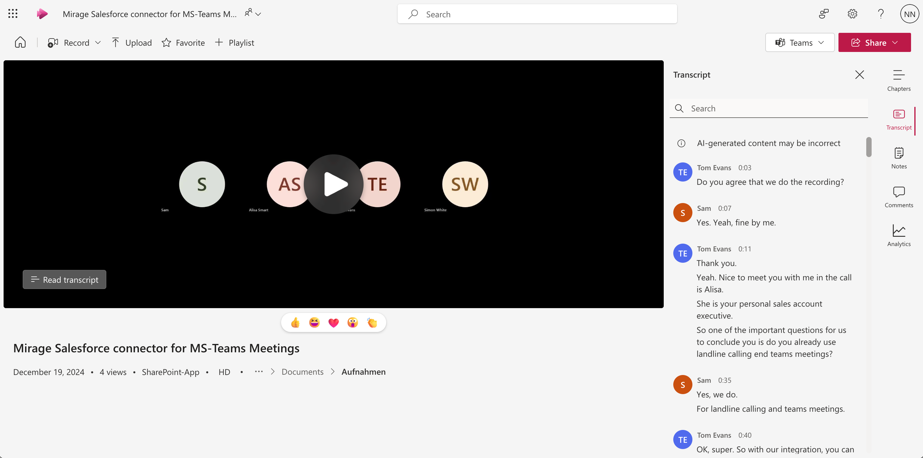Jump to Tom Evans 0:11 timestamp

pos(745,249)
